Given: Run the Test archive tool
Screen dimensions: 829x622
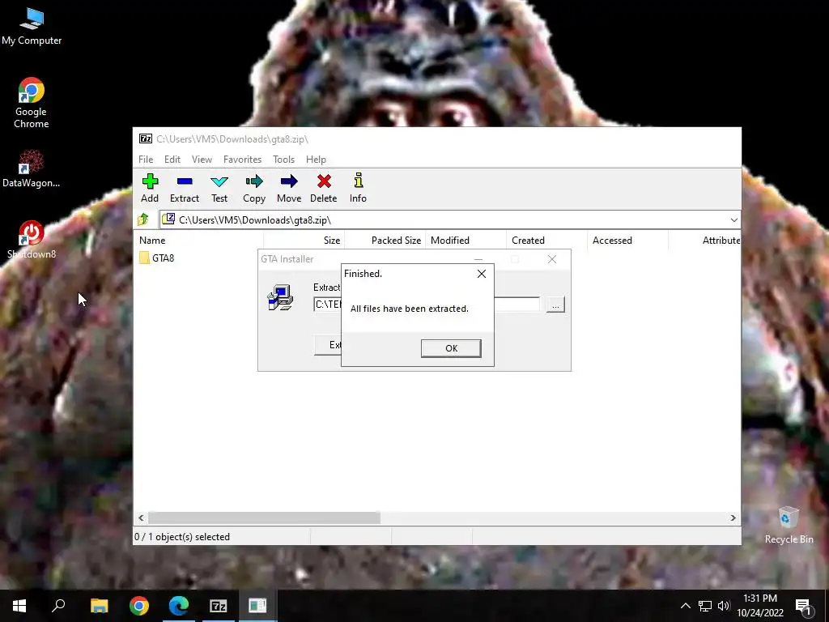Looking at the screenshot, I should click(x=219, y=188).
